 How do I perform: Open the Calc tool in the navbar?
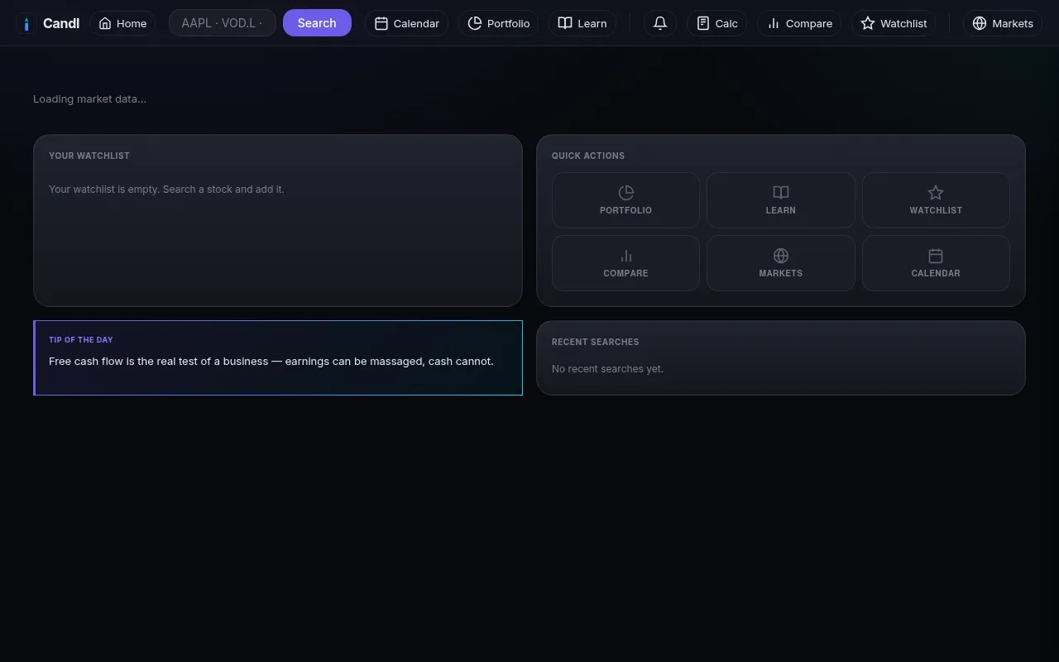717,23
